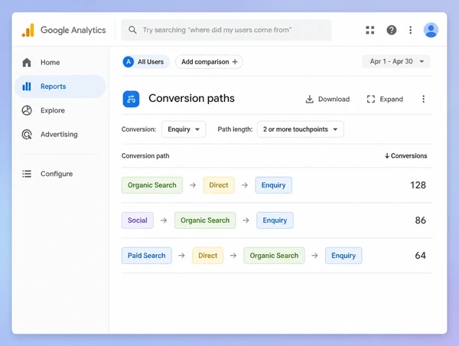Click the Download label

tap(334, 100)
